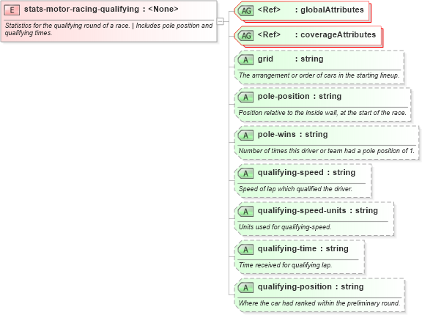Click the E element icon of stats-motor-racing-qualifying
Viewport: 422px width, 315px height.
[x=12, y=10]
